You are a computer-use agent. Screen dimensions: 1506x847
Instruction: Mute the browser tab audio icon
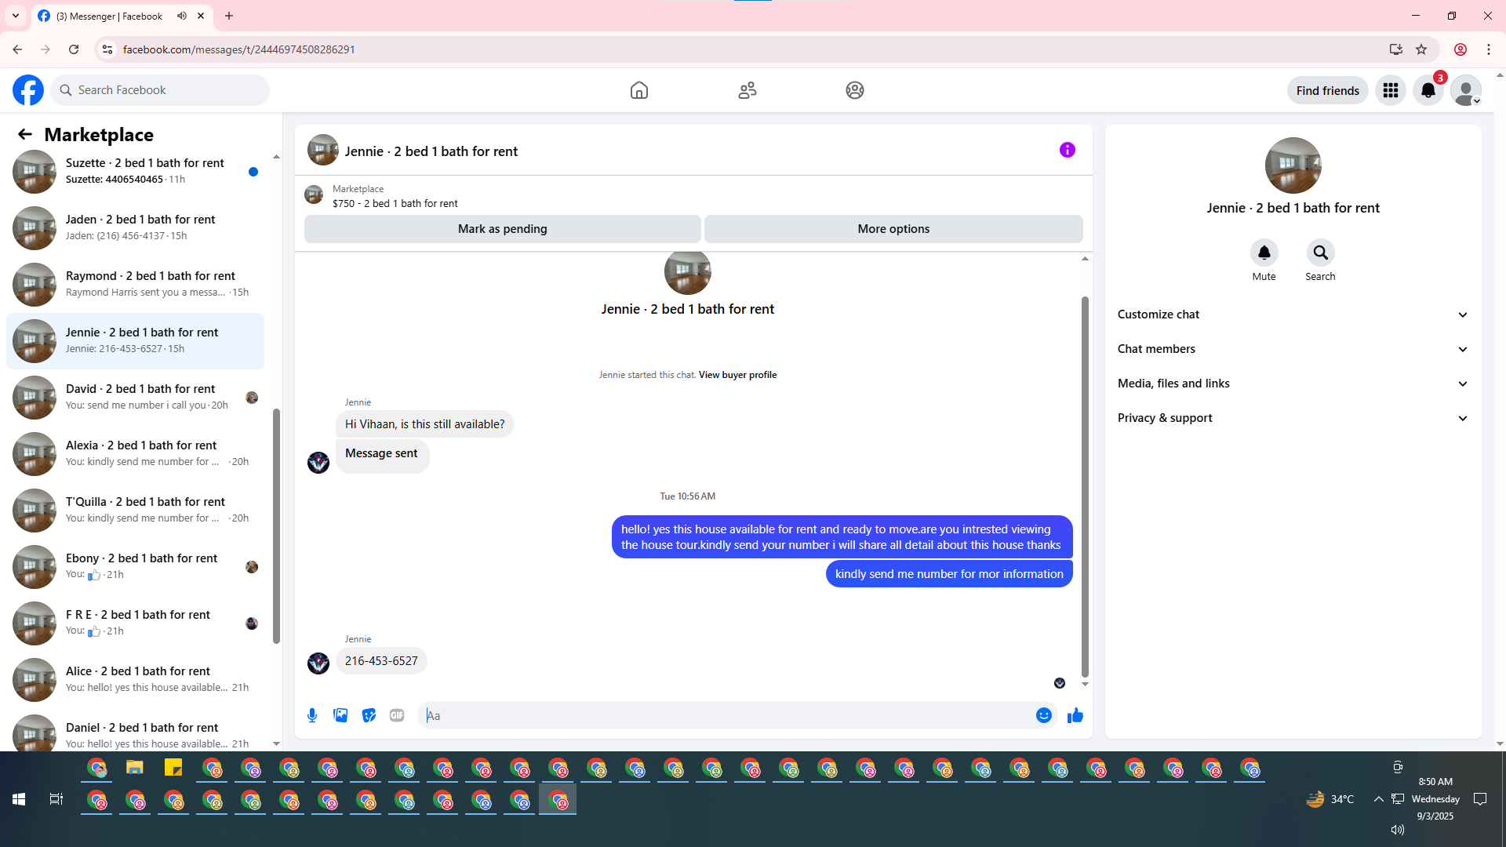182,16
